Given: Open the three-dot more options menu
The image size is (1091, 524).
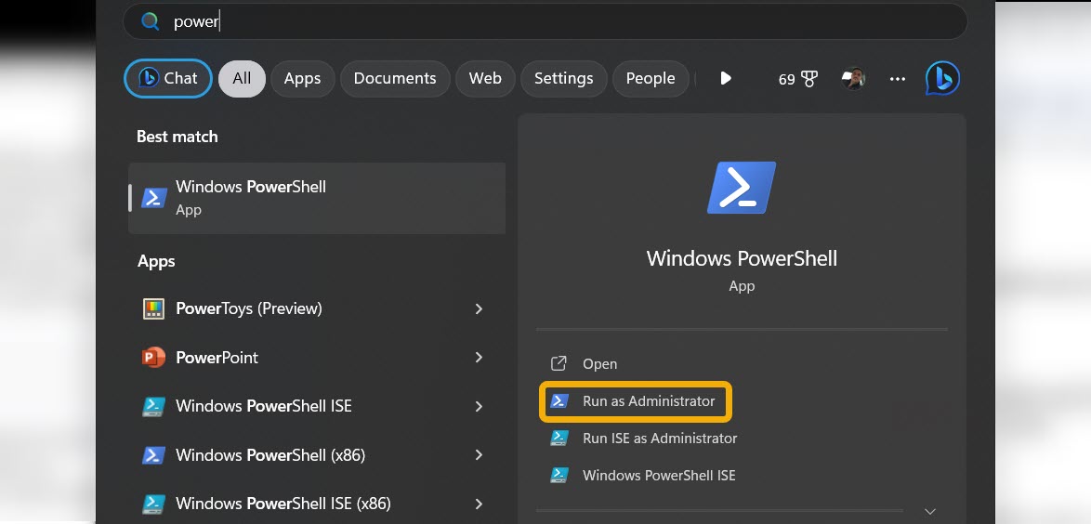Looking at the screenshot, I should point(898,79).
